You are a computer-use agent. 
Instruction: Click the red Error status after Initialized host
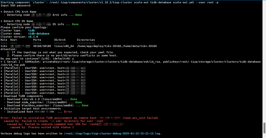pyautogui.click(x=68, y=112)
